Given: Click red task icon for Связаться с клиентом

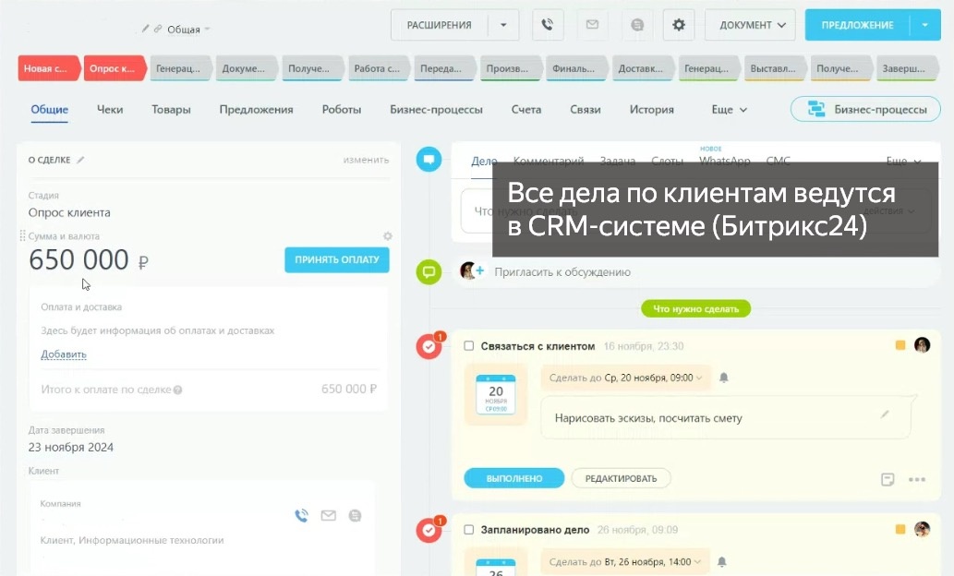Looking at the screenshot, I should 429,347.
